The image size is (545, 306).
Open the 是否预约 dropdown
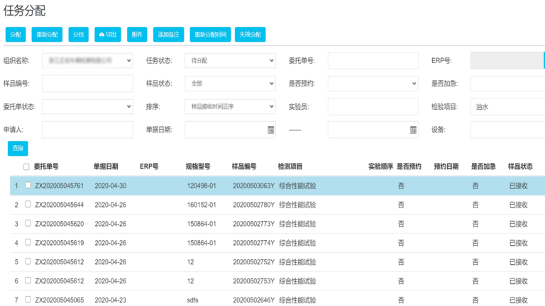(373, 84)
